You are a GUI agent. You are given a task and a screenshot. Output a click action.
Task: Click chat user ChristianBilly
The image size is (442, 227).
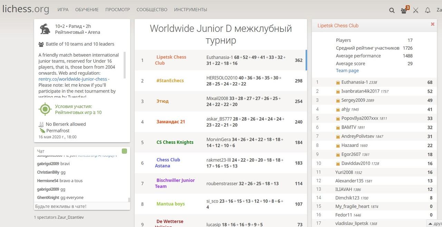(48, 172)
